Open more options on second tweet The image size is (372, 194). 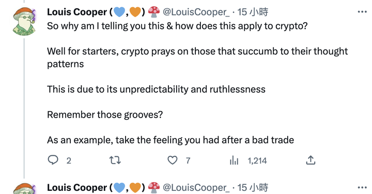click(x=362, y=188)
